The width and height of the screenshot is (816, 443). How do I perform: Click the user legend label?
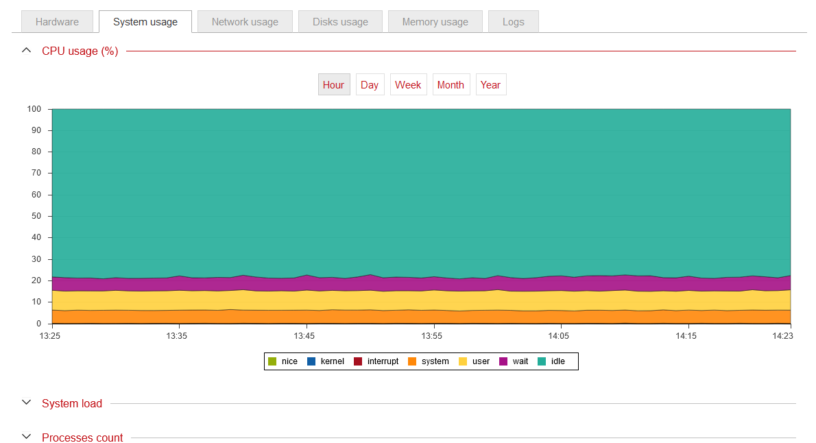pos(481,361)
